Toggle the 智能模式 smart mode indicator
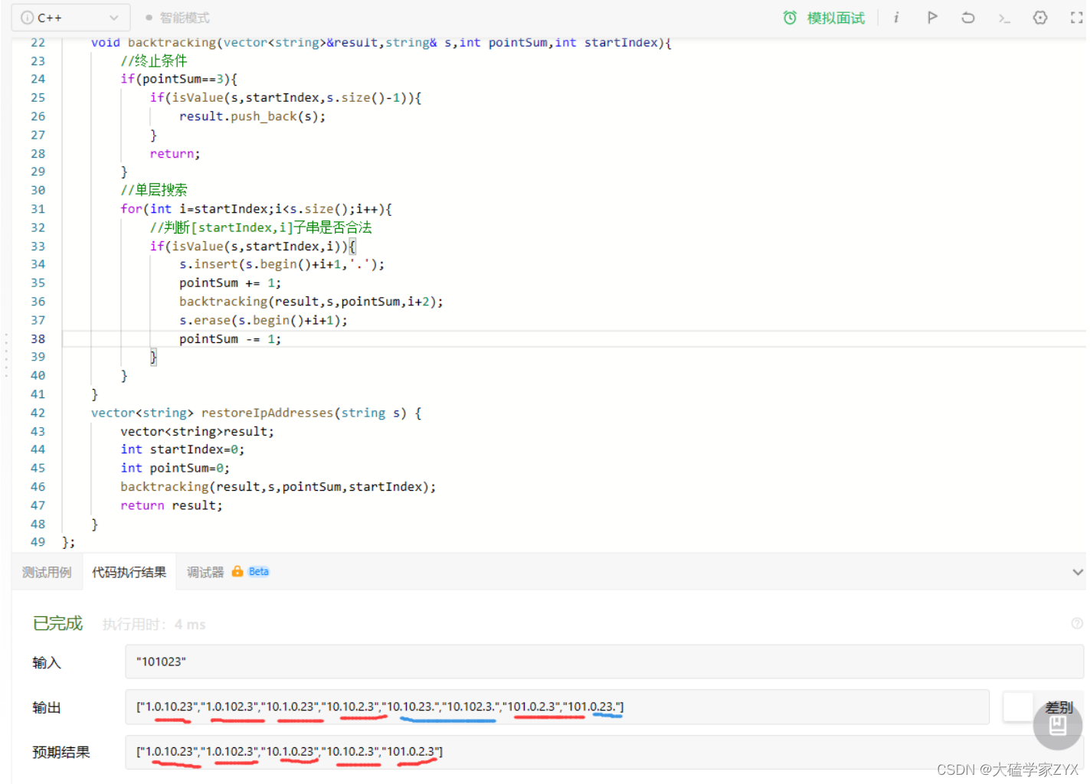Screen dimensions: 1090x784 178,18
